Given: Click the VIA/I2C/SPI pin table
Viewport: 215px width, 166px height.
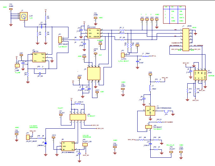Looking at the screenshot, I should 174,14.
